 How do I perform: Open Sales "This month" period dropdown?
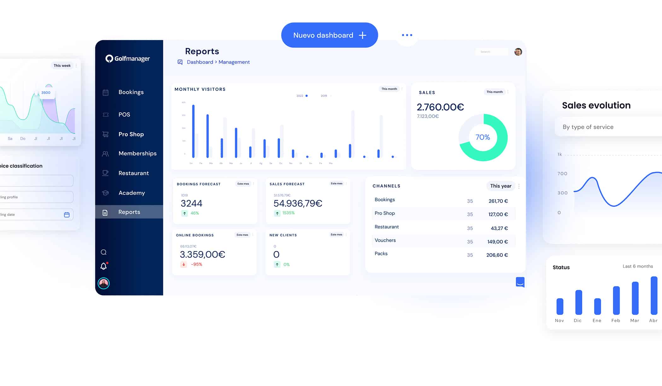point(494,92)
